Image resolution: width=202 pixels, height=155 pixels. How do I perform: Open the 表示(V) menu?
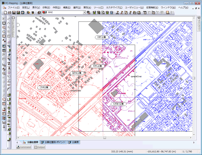(36, 8)
